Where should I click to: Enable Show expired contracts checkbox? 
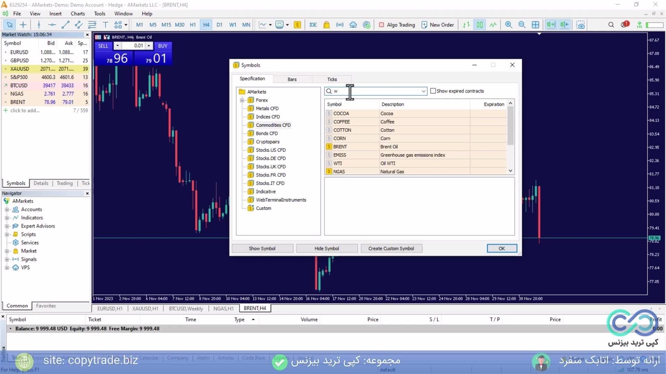[433, 91]
